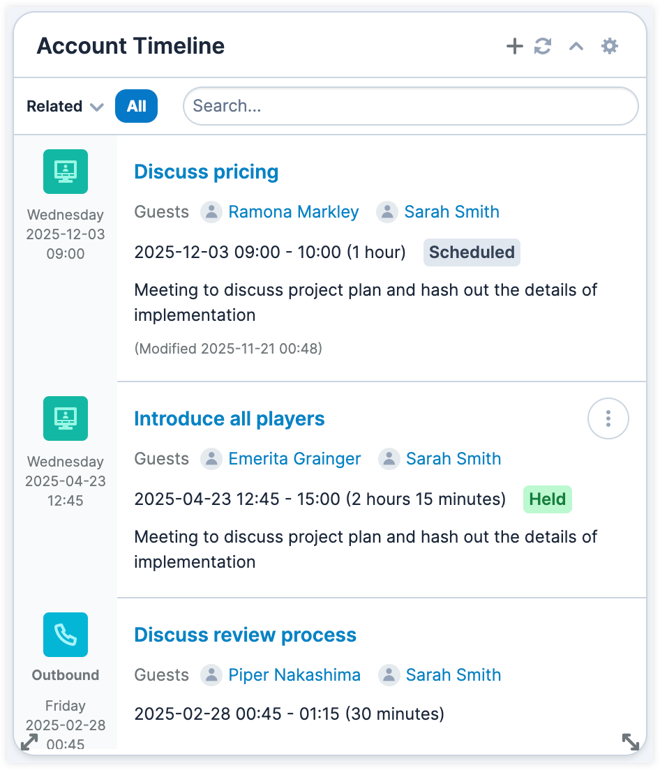Open the three-dot actions menu

point(608,418)
